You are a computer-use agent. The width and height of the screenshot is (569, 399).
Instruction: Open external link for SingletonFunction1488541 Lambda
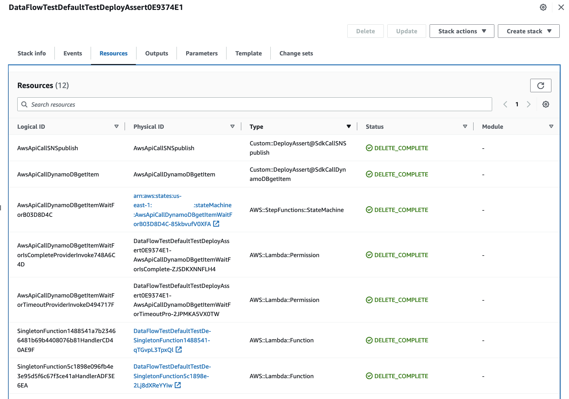click(x=179, y=350)
